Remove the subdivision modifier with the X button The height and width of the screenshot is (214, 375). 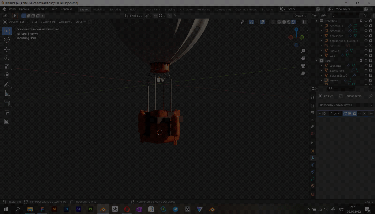click(364, 113)
